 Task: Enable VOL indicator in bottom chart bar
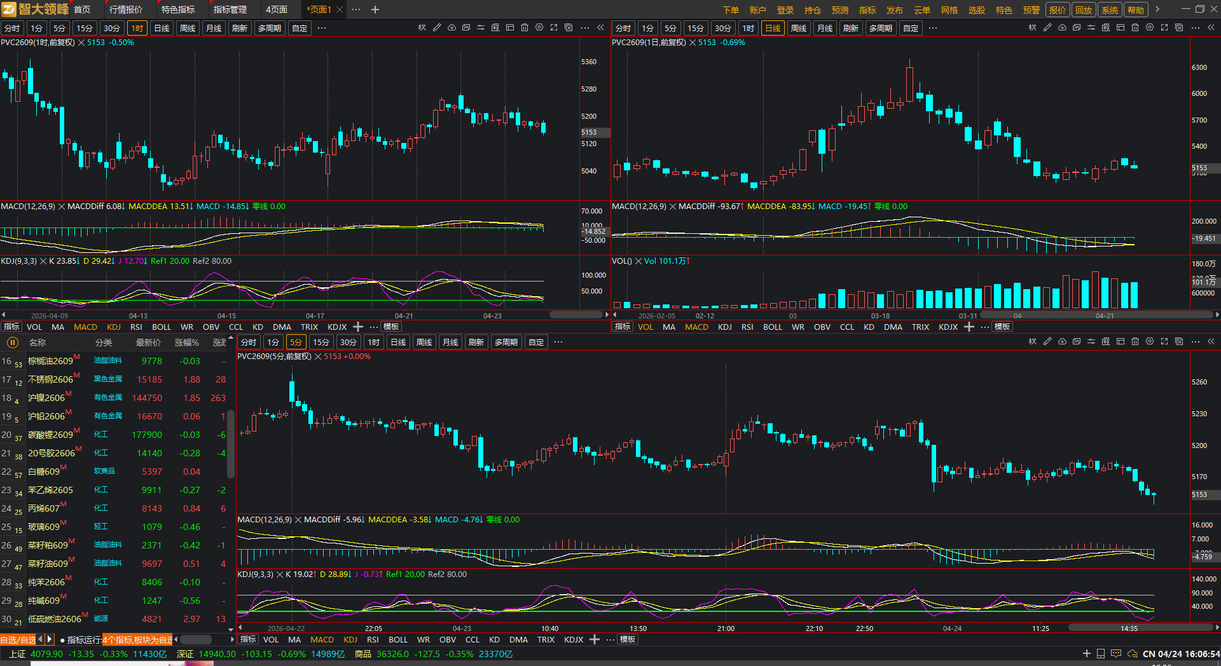[x=271, y=639]
